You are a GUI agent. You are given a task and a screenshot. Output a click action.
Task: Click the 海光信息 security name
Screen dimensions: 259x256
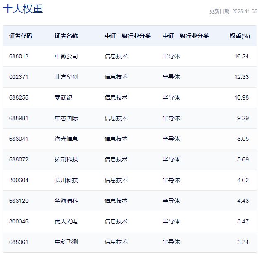(66, 139)
